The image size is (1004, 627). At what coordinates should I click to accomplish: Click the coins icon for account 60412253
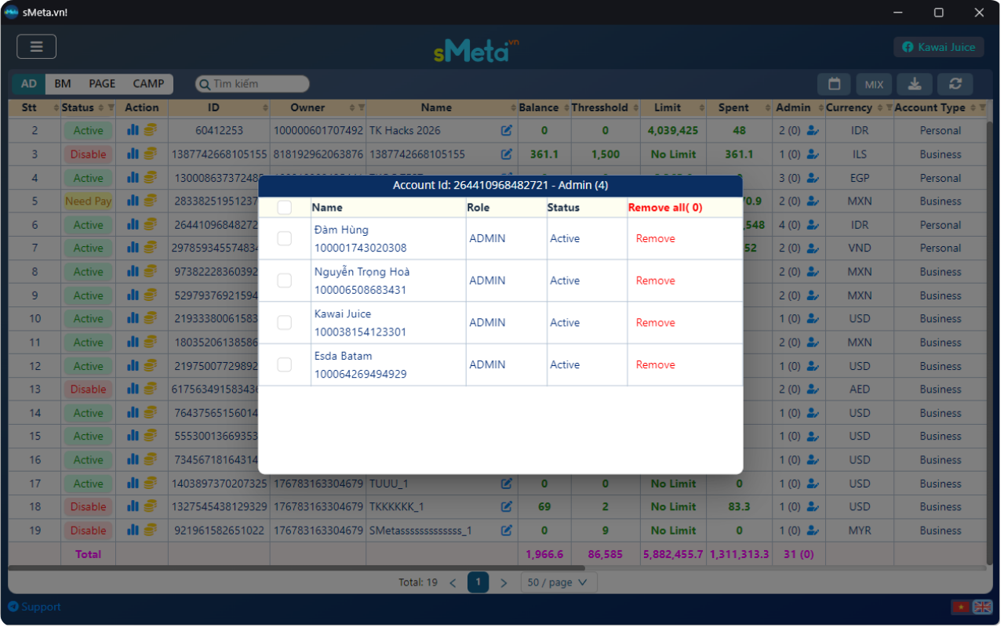[150, 131]
